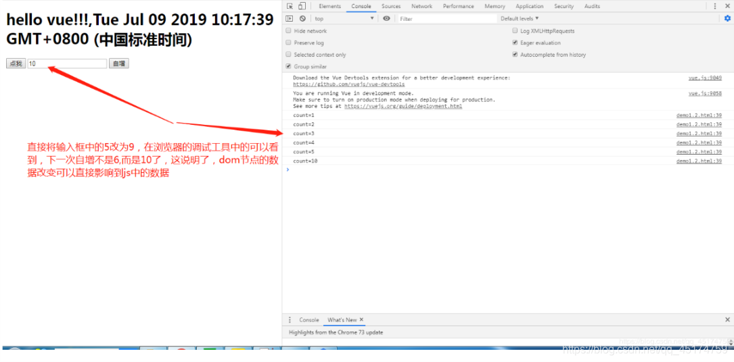Select the Console tab in DevTools header

pos(361,6)
